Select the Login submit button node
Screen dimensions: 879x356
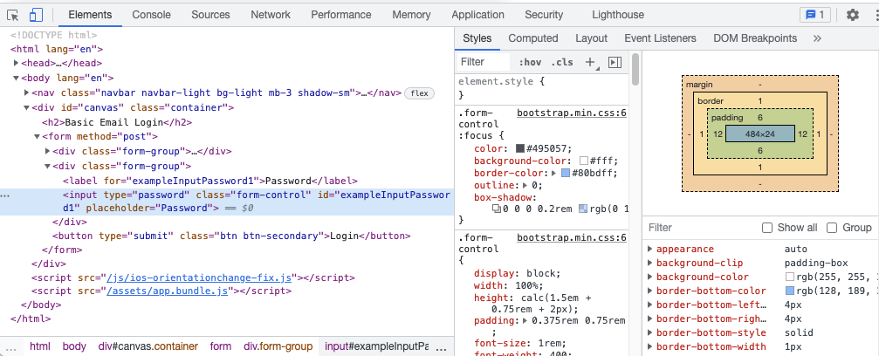[231, 236]
